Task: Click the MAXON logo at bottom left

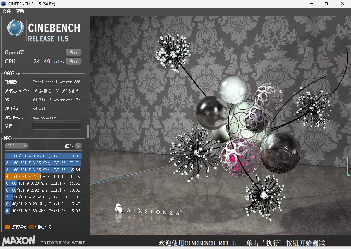Action: [19, 241]
